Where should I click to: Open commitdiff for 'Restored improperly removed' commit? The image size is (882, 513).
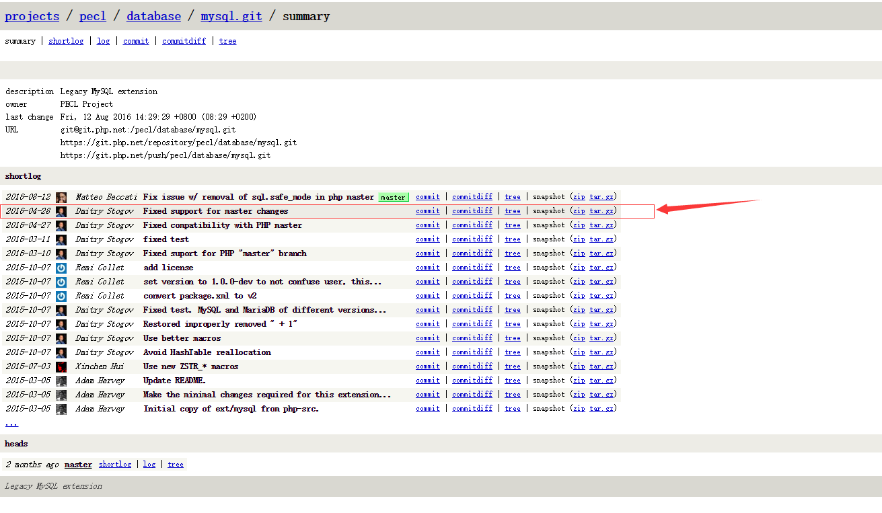[472, 324]
